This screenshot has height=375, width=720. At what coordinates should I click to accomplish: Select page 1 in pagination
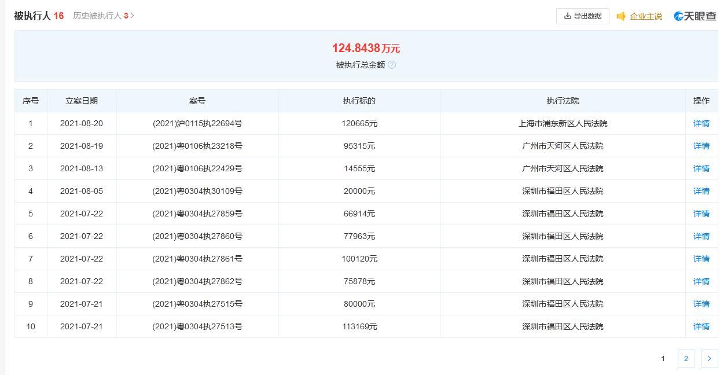[663, 359]
